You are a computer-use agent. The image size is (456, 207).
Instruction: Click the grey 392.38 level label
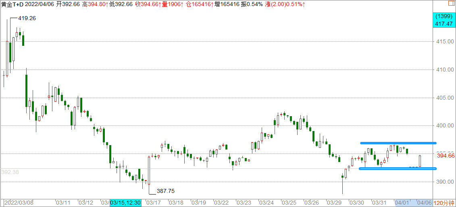click(x=10, y=172)
